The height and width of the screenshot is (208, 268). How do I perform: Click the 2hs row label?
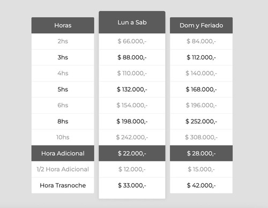pos(63,41)
